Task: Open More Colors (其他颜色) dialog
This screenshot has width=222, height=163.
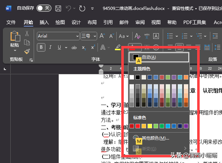Action: pyautogui.click(x=155, y=138)
